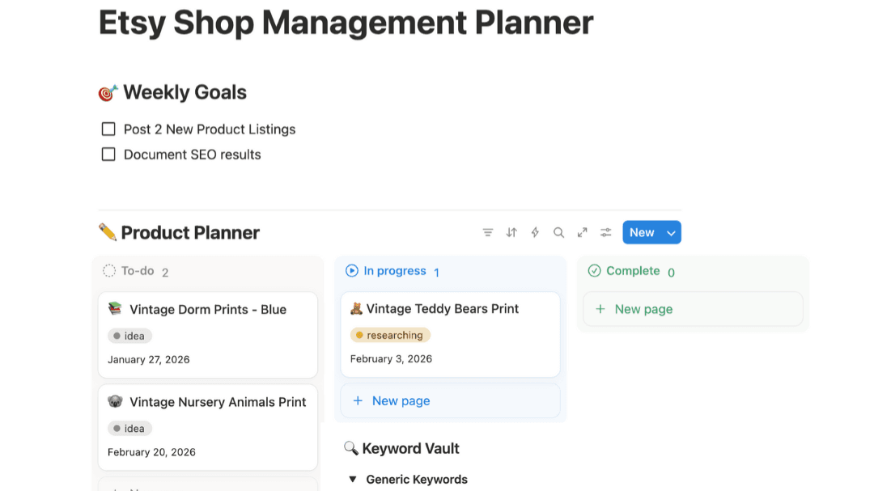Open the filter icon in Product Planner toolbar
Viewport: 874px width, 491px height.
pos(488,232)
